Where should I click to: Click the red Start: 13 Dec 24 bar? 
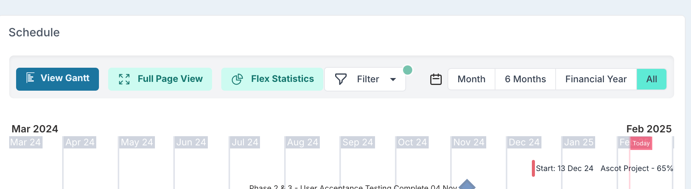[533, 168]
